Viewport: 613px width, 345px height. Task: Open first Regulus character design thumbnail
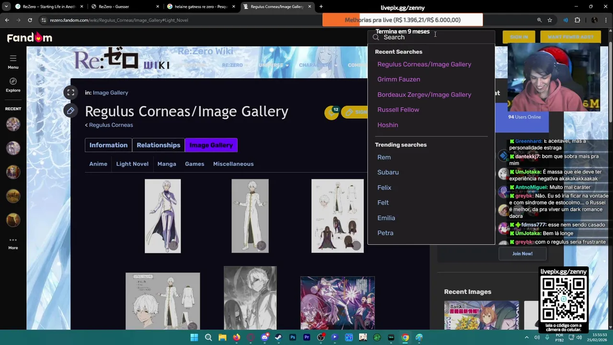[x=163, y=216]
